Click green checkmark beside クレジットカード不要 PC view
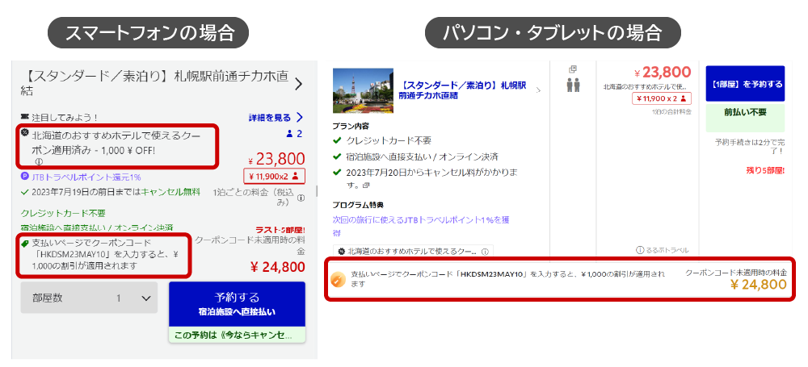The width and height of the screenshot is (808, 367). (x=337, y=140)
